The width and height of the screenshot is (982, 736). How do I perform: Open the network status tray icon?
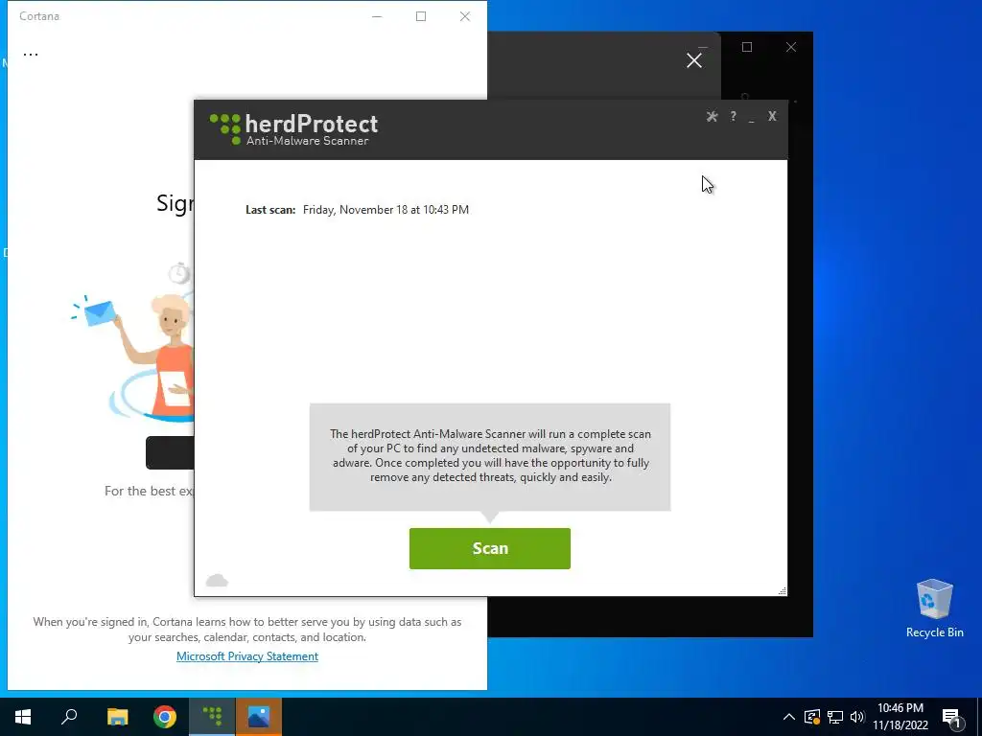click(x=835, y=717)
